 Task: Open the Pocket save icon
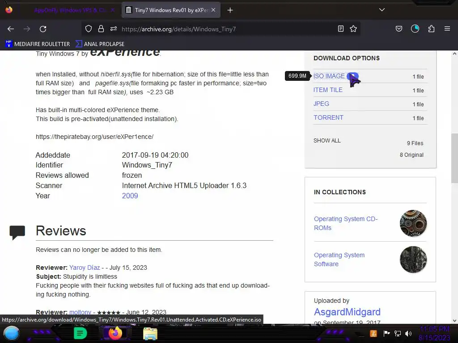(399, 29)
